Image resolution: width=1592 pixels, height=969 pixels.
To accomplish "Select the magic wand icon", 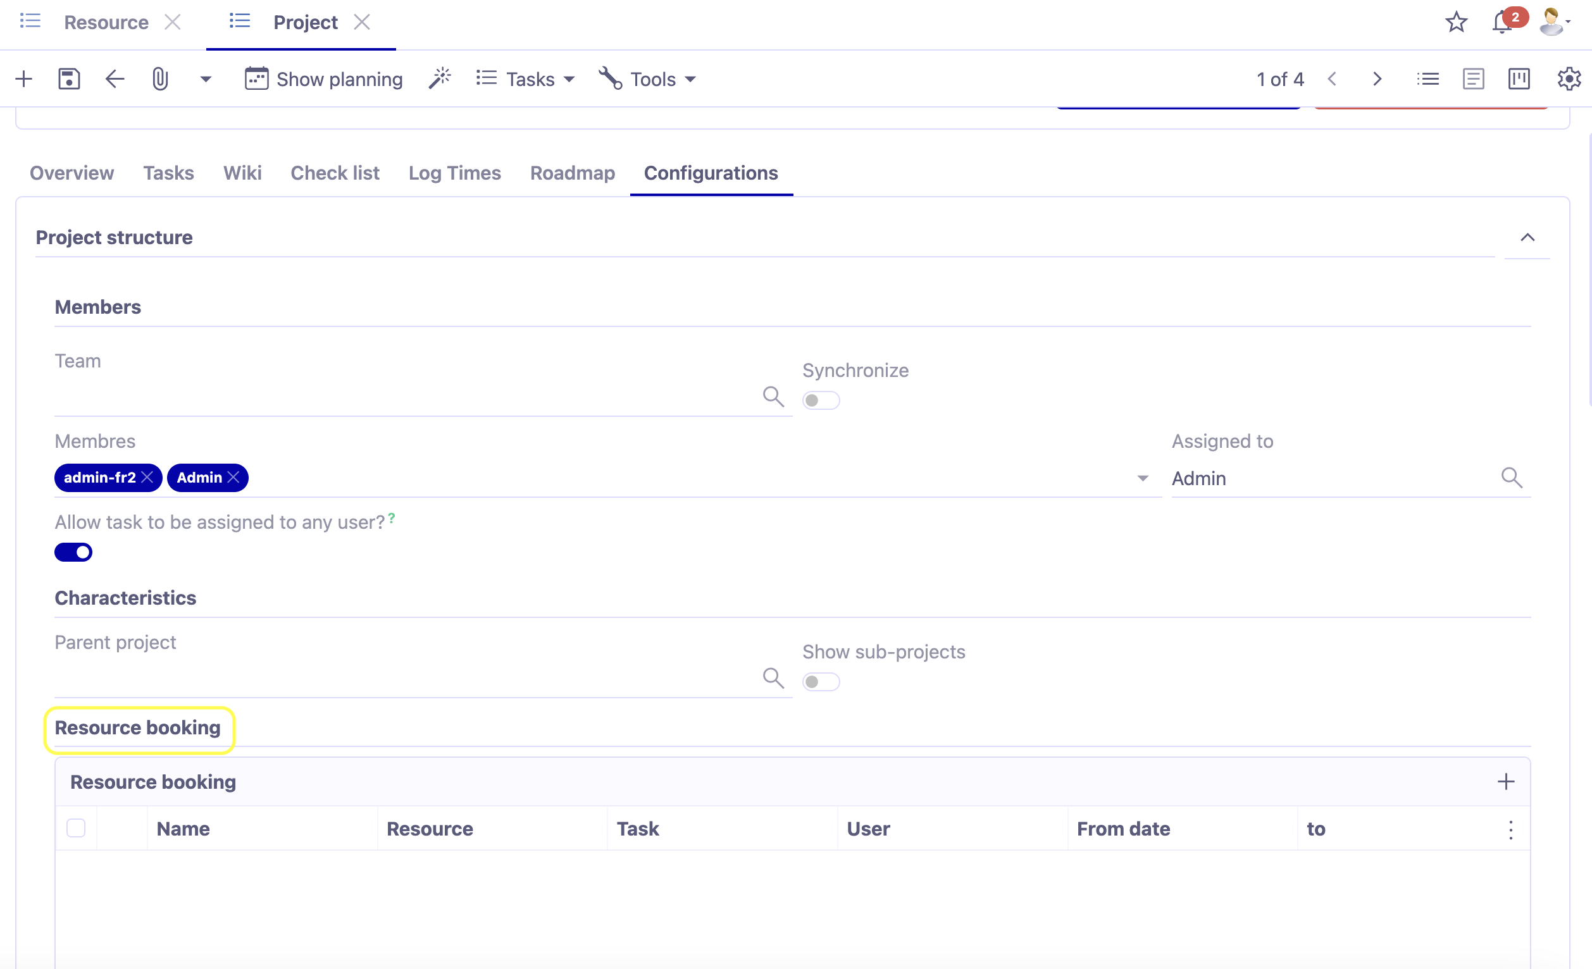I will coord(440,78).
